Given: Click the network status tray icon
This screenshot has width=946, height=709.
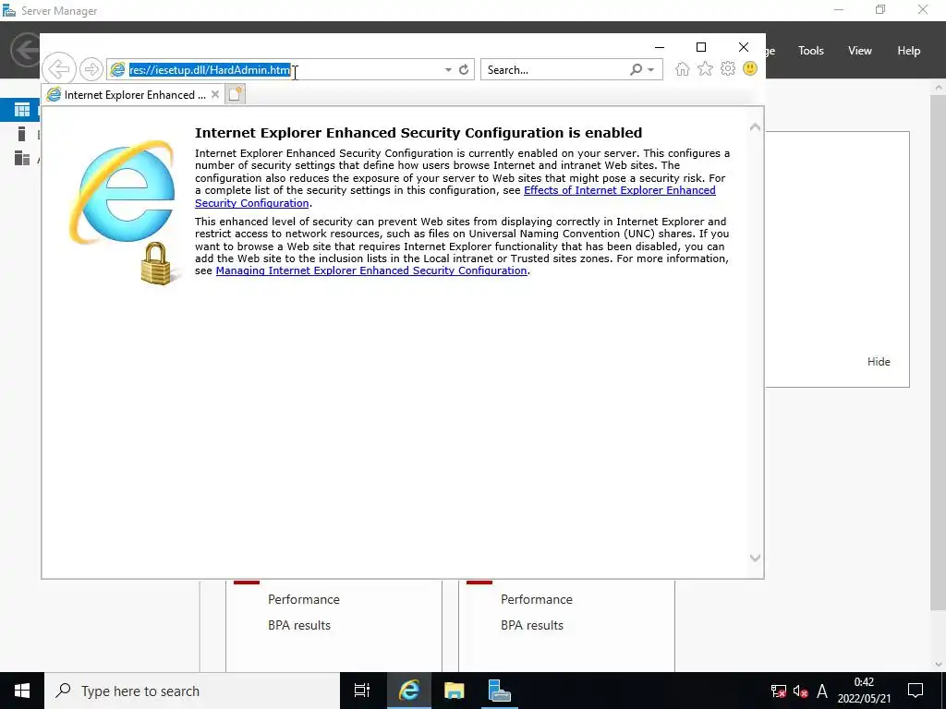Looking at the screenshot, I should (778, 691).
